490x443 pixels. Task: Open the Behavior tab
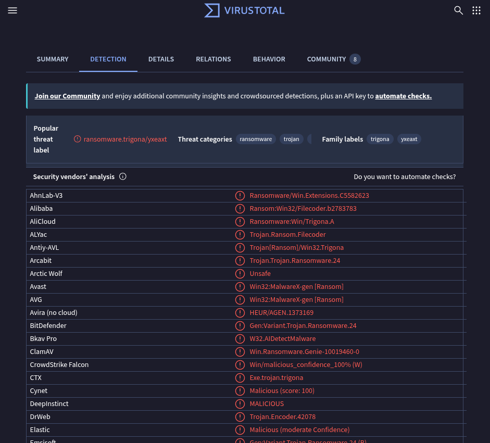pos(269,59)
